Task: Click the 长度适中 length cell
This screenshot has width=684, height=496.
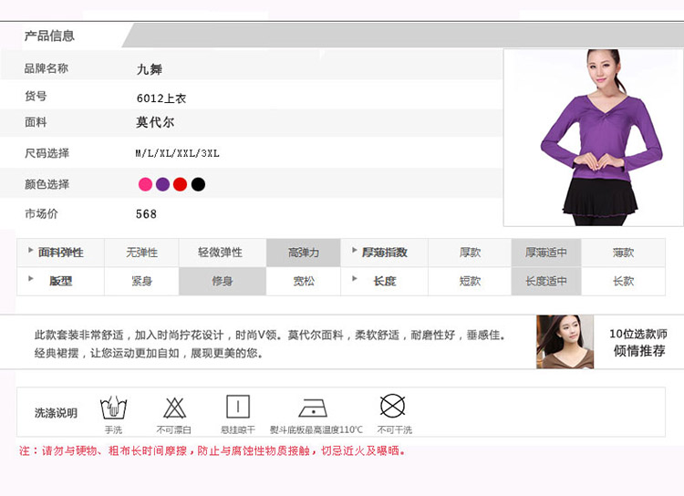Action: click(x=546, y=282)
